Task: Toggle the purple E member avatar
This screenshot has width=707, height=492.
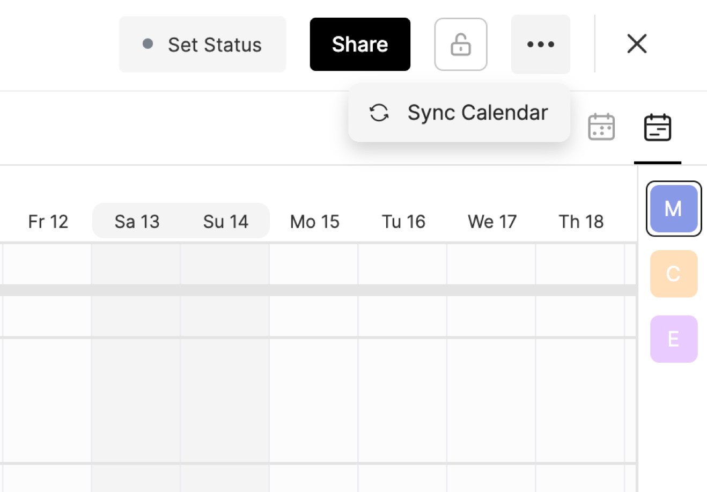Action: (x=674, y=339)
